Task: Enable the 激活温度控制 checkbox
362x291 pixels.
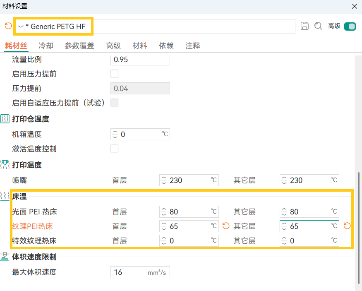Action: (x=115, y=149)
